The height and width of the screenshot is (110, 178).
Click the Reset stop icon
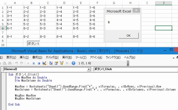coord(39,63)
